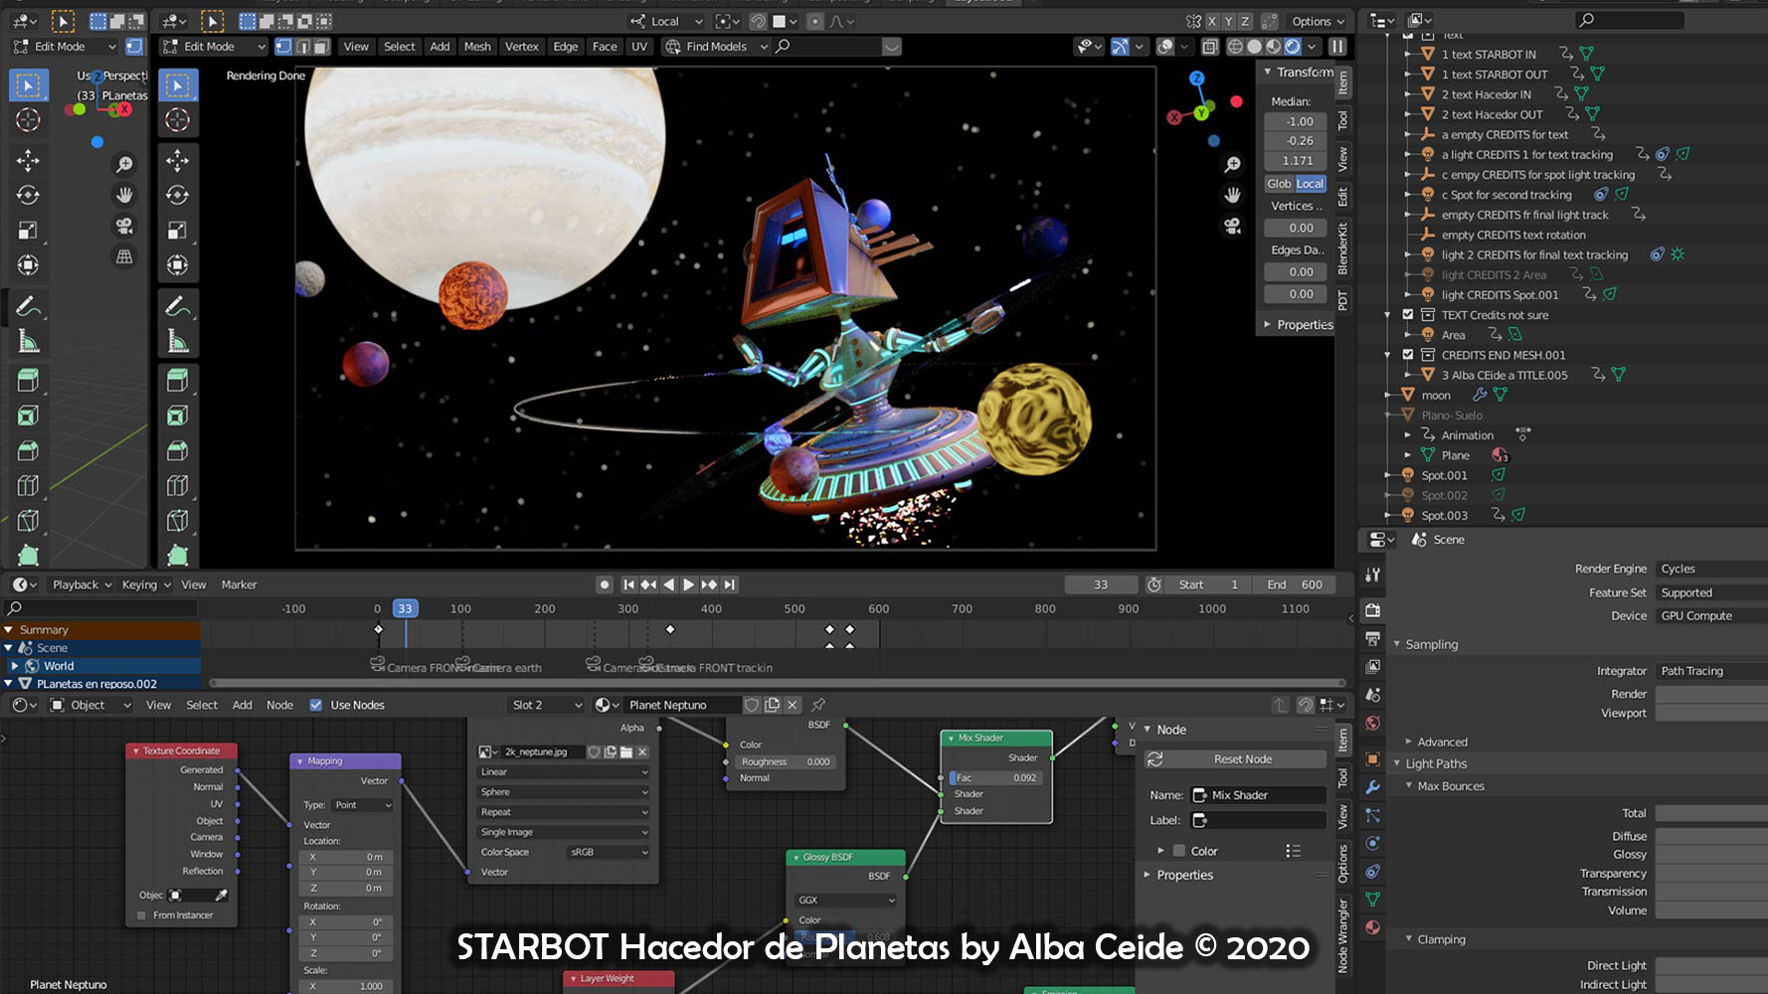Expand the Properties panel under Transform
This screenshot has width=1768, height=994.
1267,324
